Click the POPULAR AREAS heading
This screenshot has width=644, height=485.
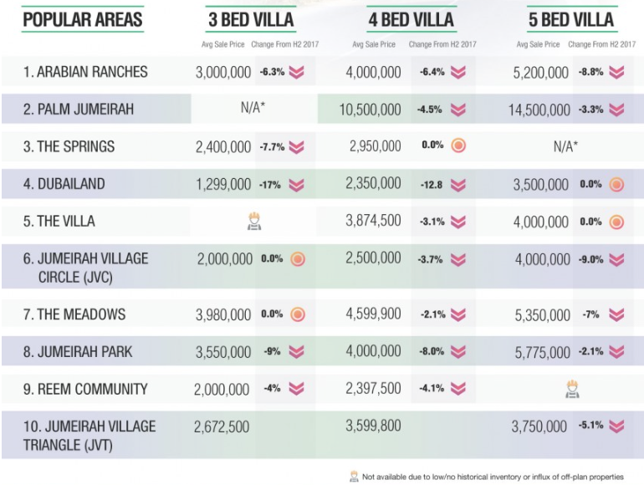click(x=82, y=19)
